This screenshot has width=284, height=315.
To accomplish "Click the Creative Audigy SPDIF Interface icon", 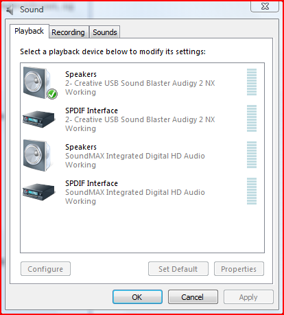I will 39,119.
